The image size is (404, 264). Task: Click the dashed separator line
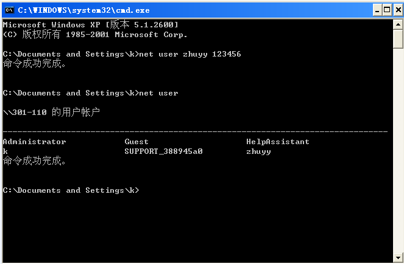(x=195, y=131)
